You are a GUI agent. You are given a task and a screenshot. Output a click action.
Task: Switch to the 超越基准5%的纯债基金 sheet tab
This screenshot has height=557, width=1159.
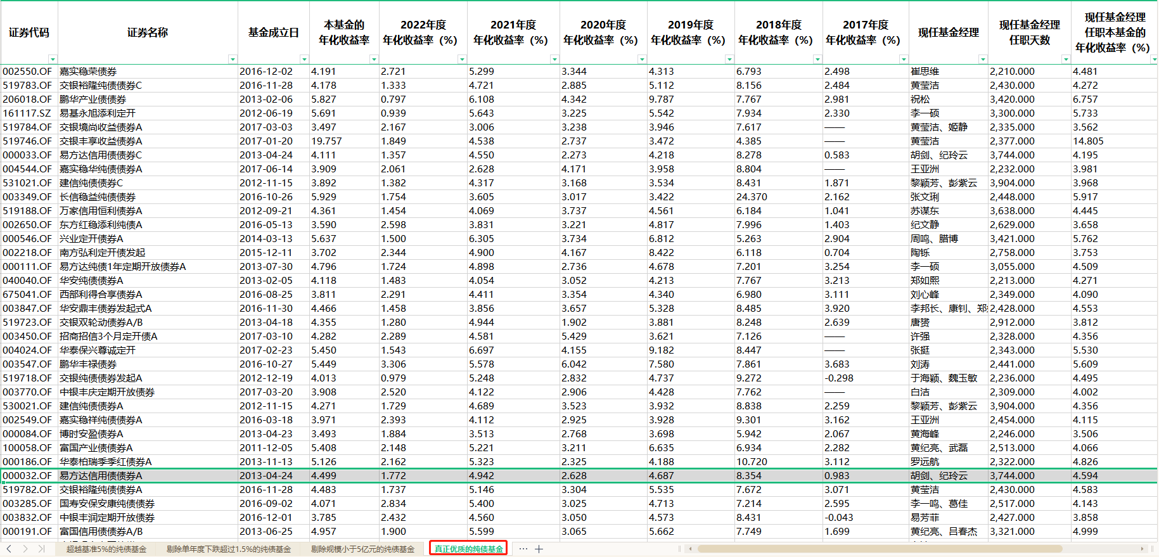click(106, 549)
